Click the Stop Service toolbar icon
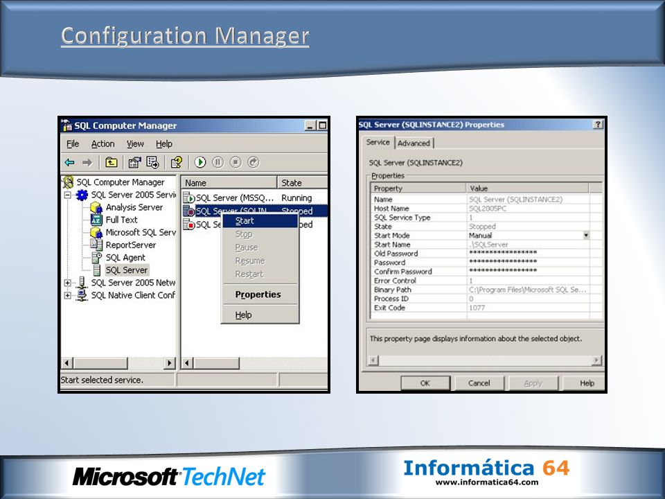Image resolution: width=665 pixels, height=499 pixels. tap(236, 162)
